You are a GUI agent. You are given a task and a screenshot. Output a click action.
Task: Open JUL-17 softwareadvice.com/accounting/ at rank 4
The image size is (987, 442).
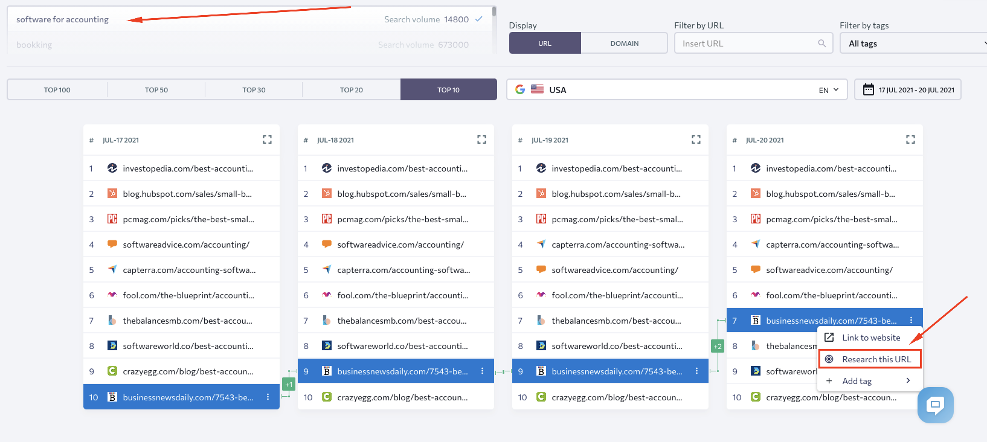click(186, 244)
